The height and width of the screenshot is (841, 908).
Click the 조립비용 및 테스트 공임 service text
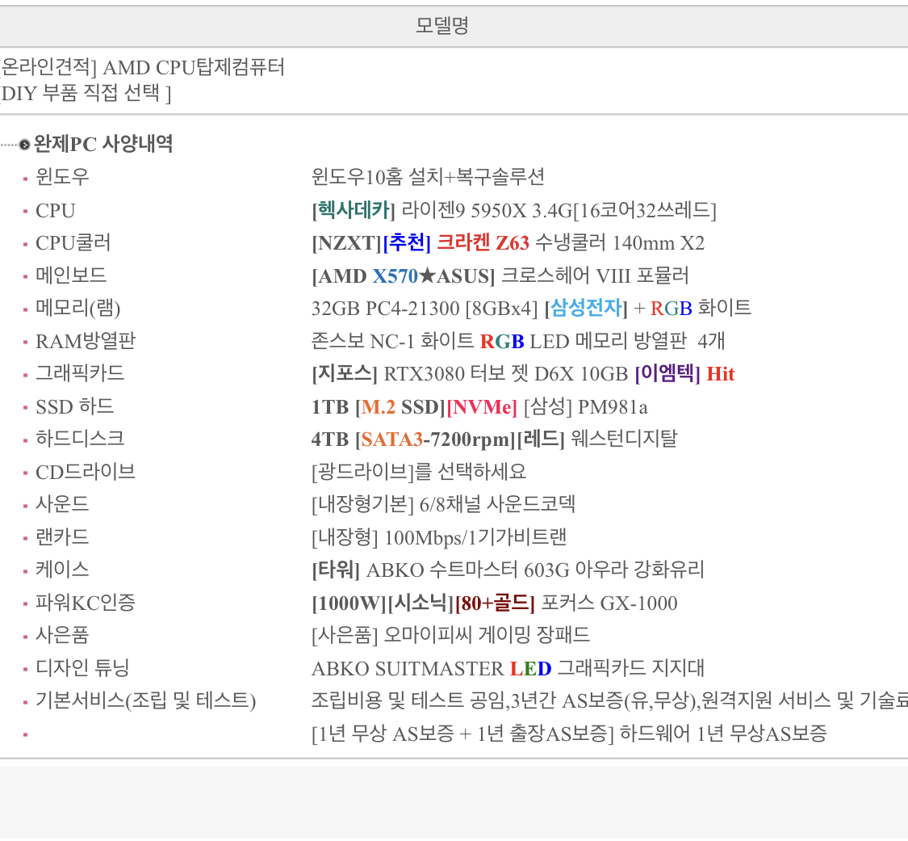pyautogui.click(x=610, y=700)
